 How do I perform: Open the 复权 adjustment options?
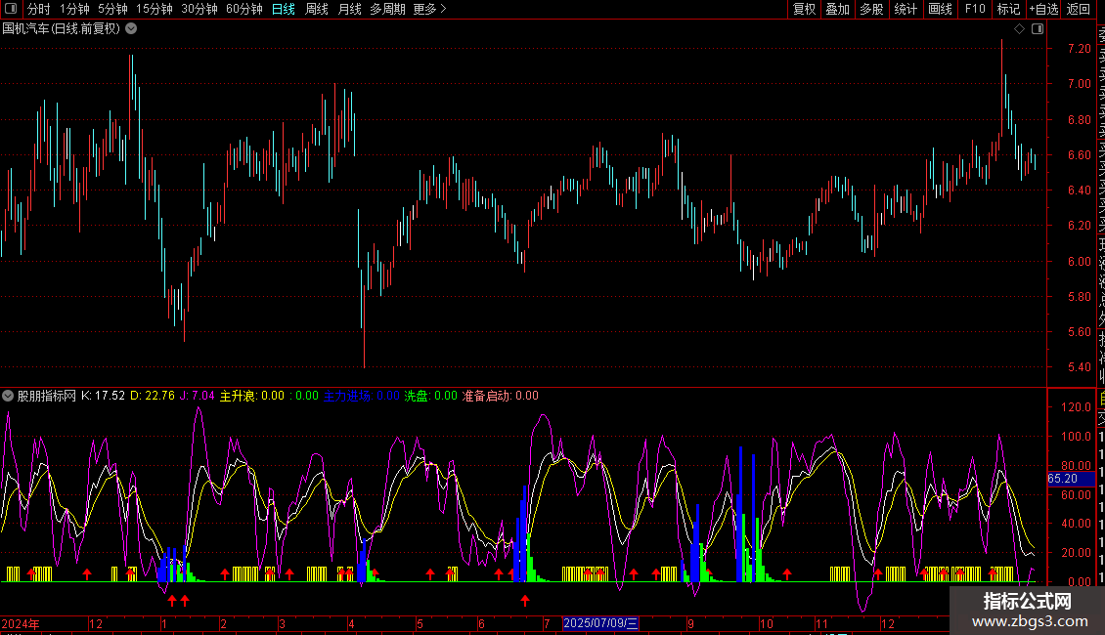coord(804,10)
